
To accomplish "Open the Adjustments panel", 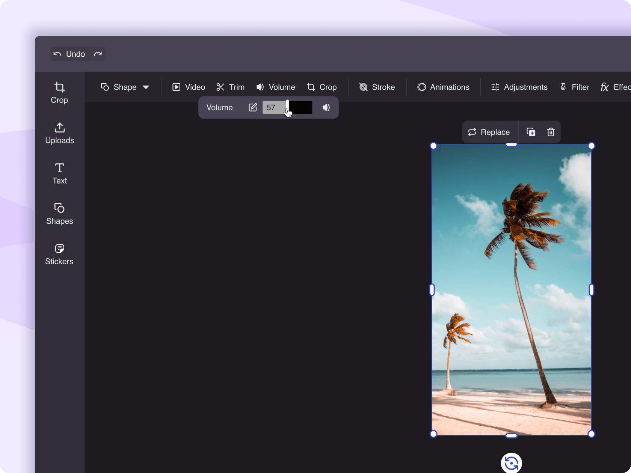I will click(519, 87).
